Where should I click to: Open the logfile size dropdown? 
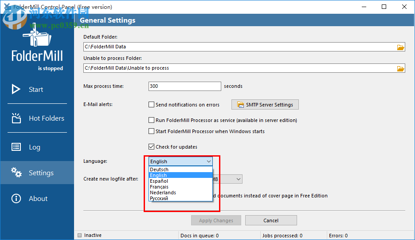(239, 179)
